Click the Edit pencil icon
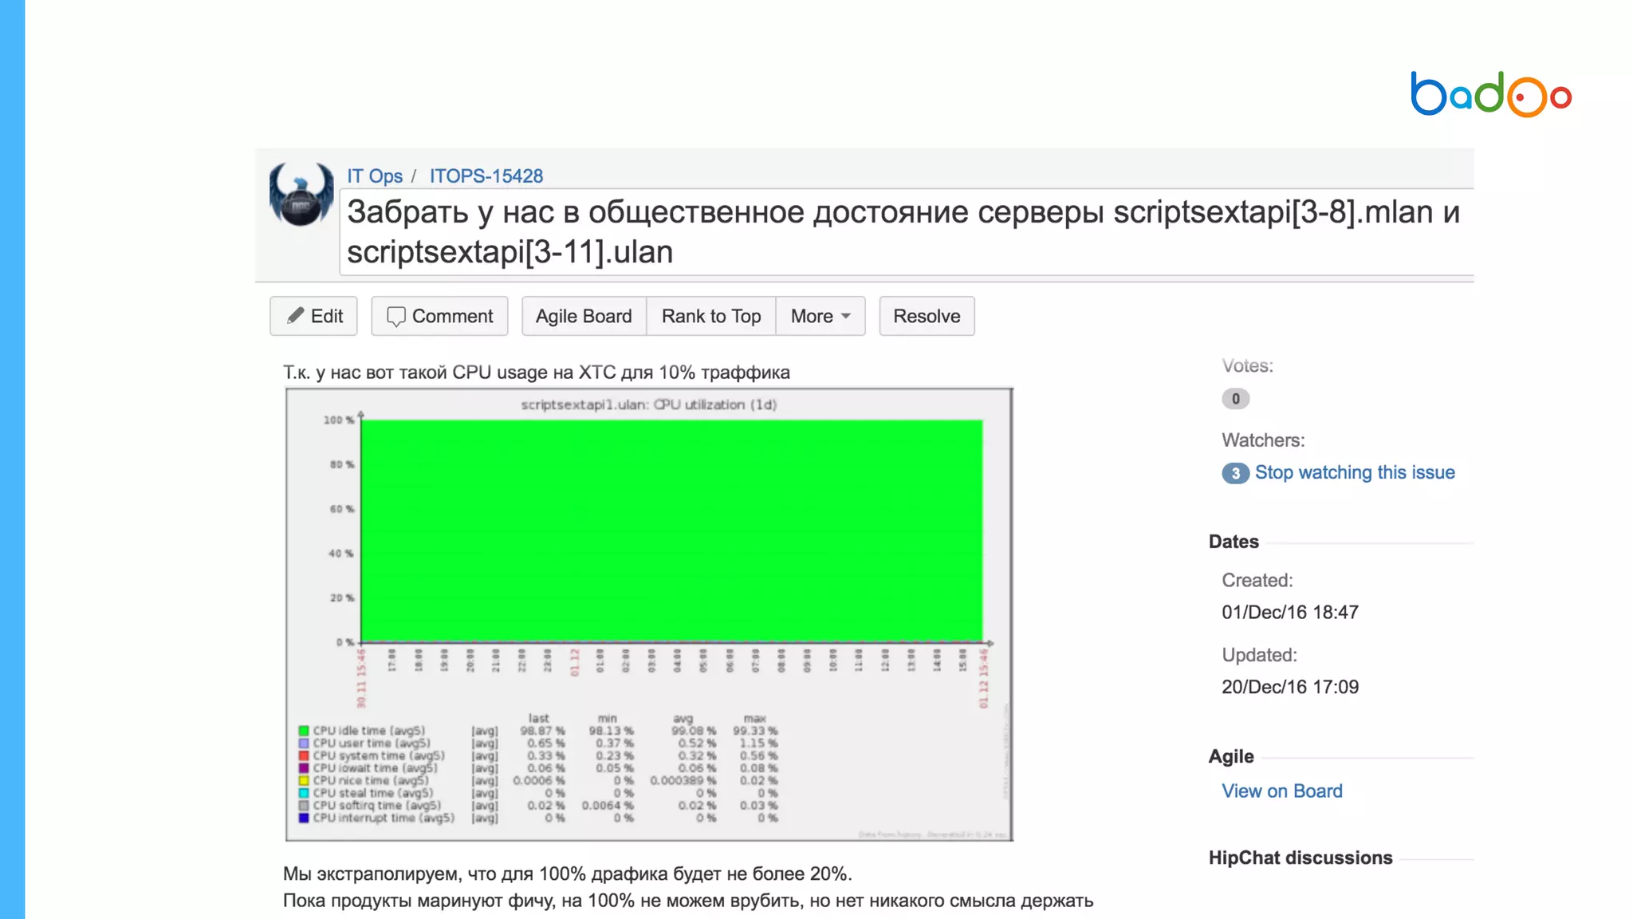The height and width of the screenshot is (919, 1633). (x=296, y=316)
